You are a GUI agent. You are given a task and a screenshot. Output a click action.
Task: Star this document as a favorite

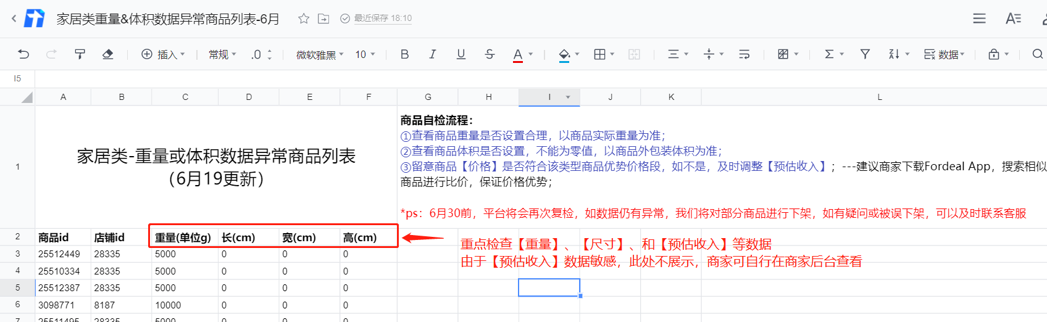pos(303,19)
